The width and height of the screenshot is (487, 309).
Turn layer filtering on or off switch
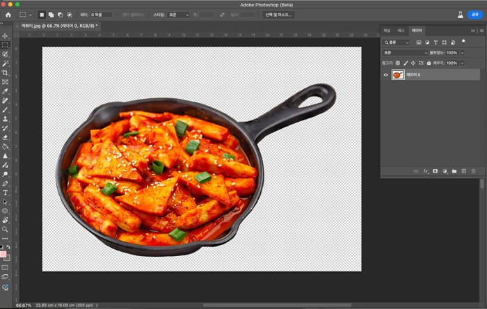[x=463, y=42]
